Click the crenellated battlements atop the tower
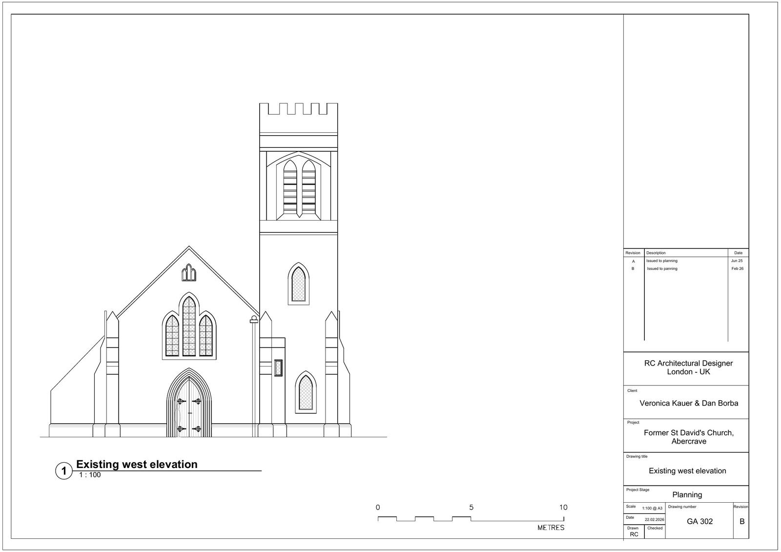This screenshot has height=552, width=781. coord(298,110)
